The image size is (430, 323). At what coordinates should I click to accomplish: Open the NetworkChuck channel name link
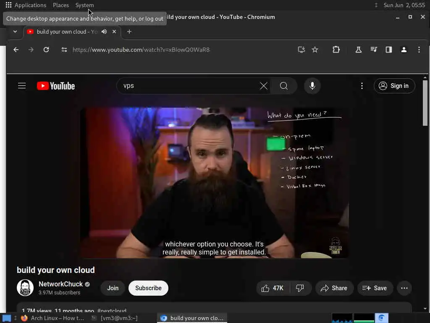60,284
